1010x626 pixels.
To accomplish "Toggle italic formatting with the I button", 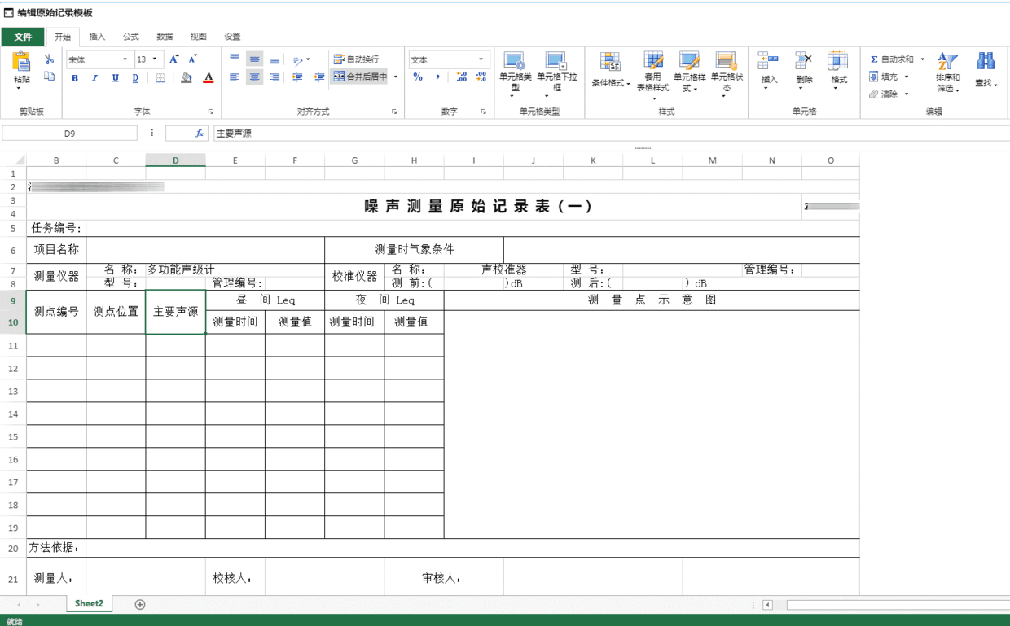I will pos(94,78).
